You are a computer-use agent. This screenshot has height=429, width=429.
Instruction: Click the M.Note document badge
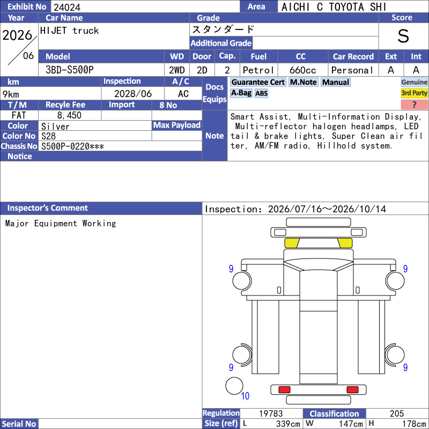(304, 83)
